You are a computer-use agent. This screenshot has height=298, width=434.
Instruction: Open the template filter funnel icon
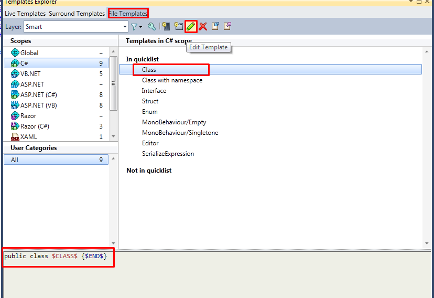[x=134, y=27]
